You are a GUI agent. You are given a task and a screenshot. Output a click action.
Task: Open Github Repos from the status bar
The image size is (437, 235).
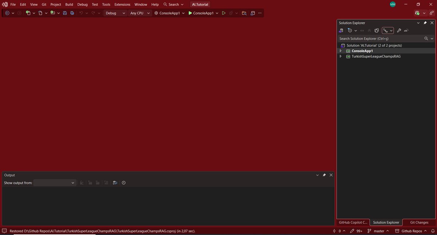[412, 231]
